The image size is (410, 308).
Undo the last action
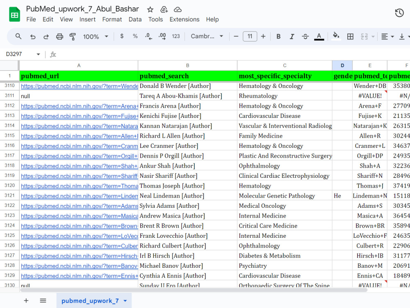pos(33,37)
